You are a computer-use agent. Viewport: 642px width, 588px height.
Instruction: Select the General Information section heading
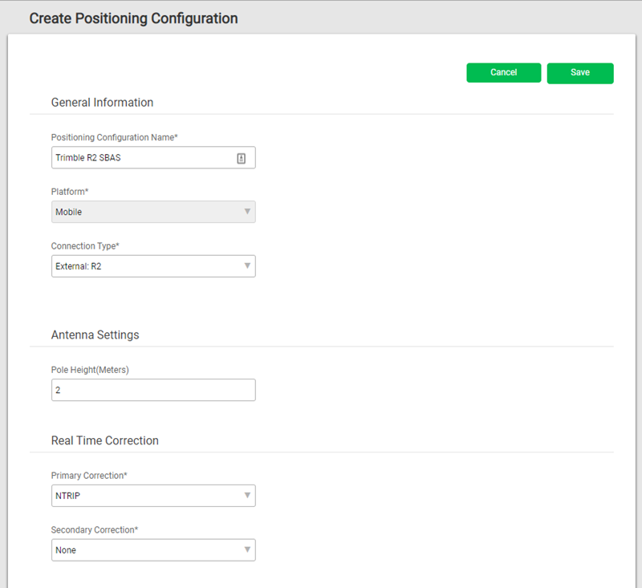click(x=103, y=103)
